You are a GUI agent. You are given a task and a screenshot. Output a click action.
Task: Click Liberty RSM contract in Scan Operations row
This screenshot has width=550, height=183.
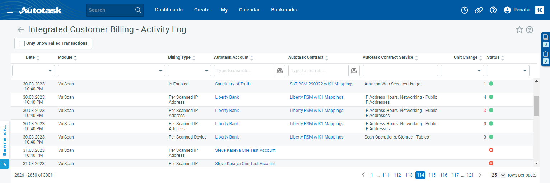pyautogui.click(x=317, y=137)
